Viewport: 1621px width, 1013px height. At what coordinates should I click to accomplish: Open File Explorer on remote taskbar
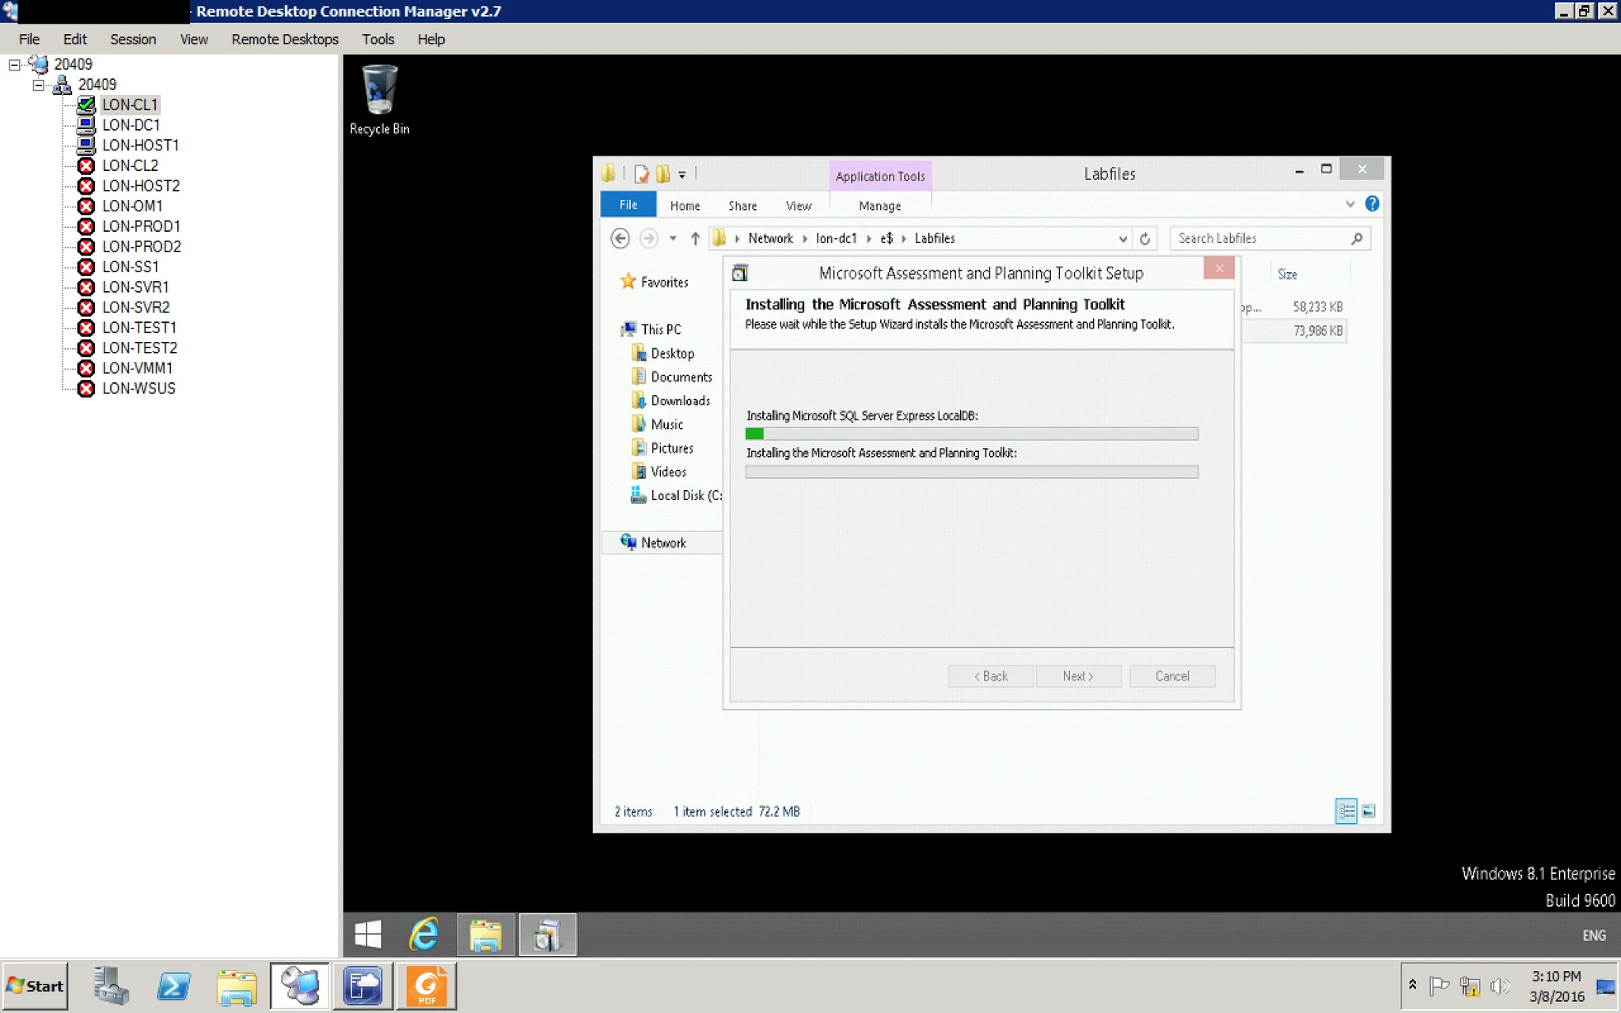pos(485,935)
